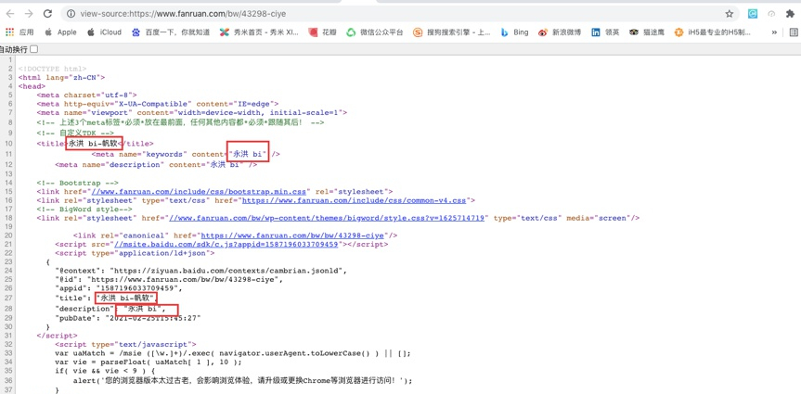Open the 应用 apps grid shortcut
The width and height of the screenshot is (801, 394).
[19, 32]
